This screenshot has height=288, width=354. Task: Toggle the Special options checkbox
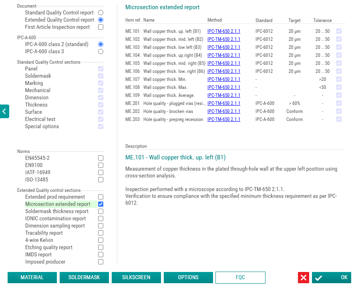coord(101,127)
